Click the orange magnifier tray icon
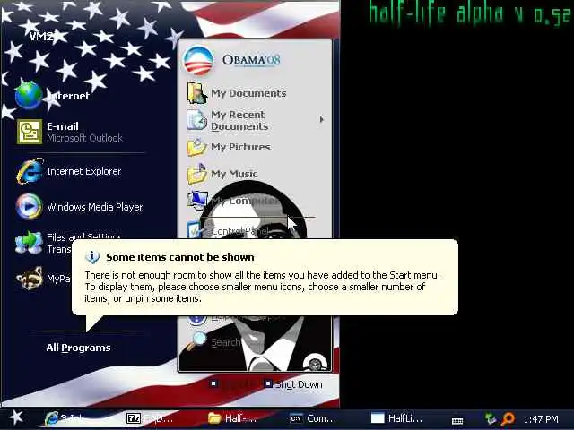The width and height of the screenshot is (574, 430). coord(509,418)
